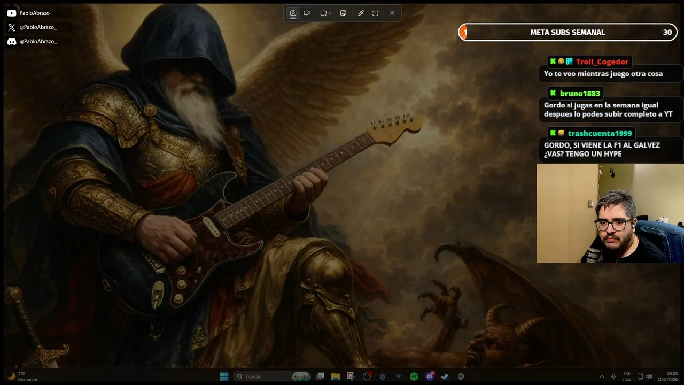Pick the color picker eyedropper tool
The height and width of the screenshot is (385, 684).
click(x=361, y=13)
